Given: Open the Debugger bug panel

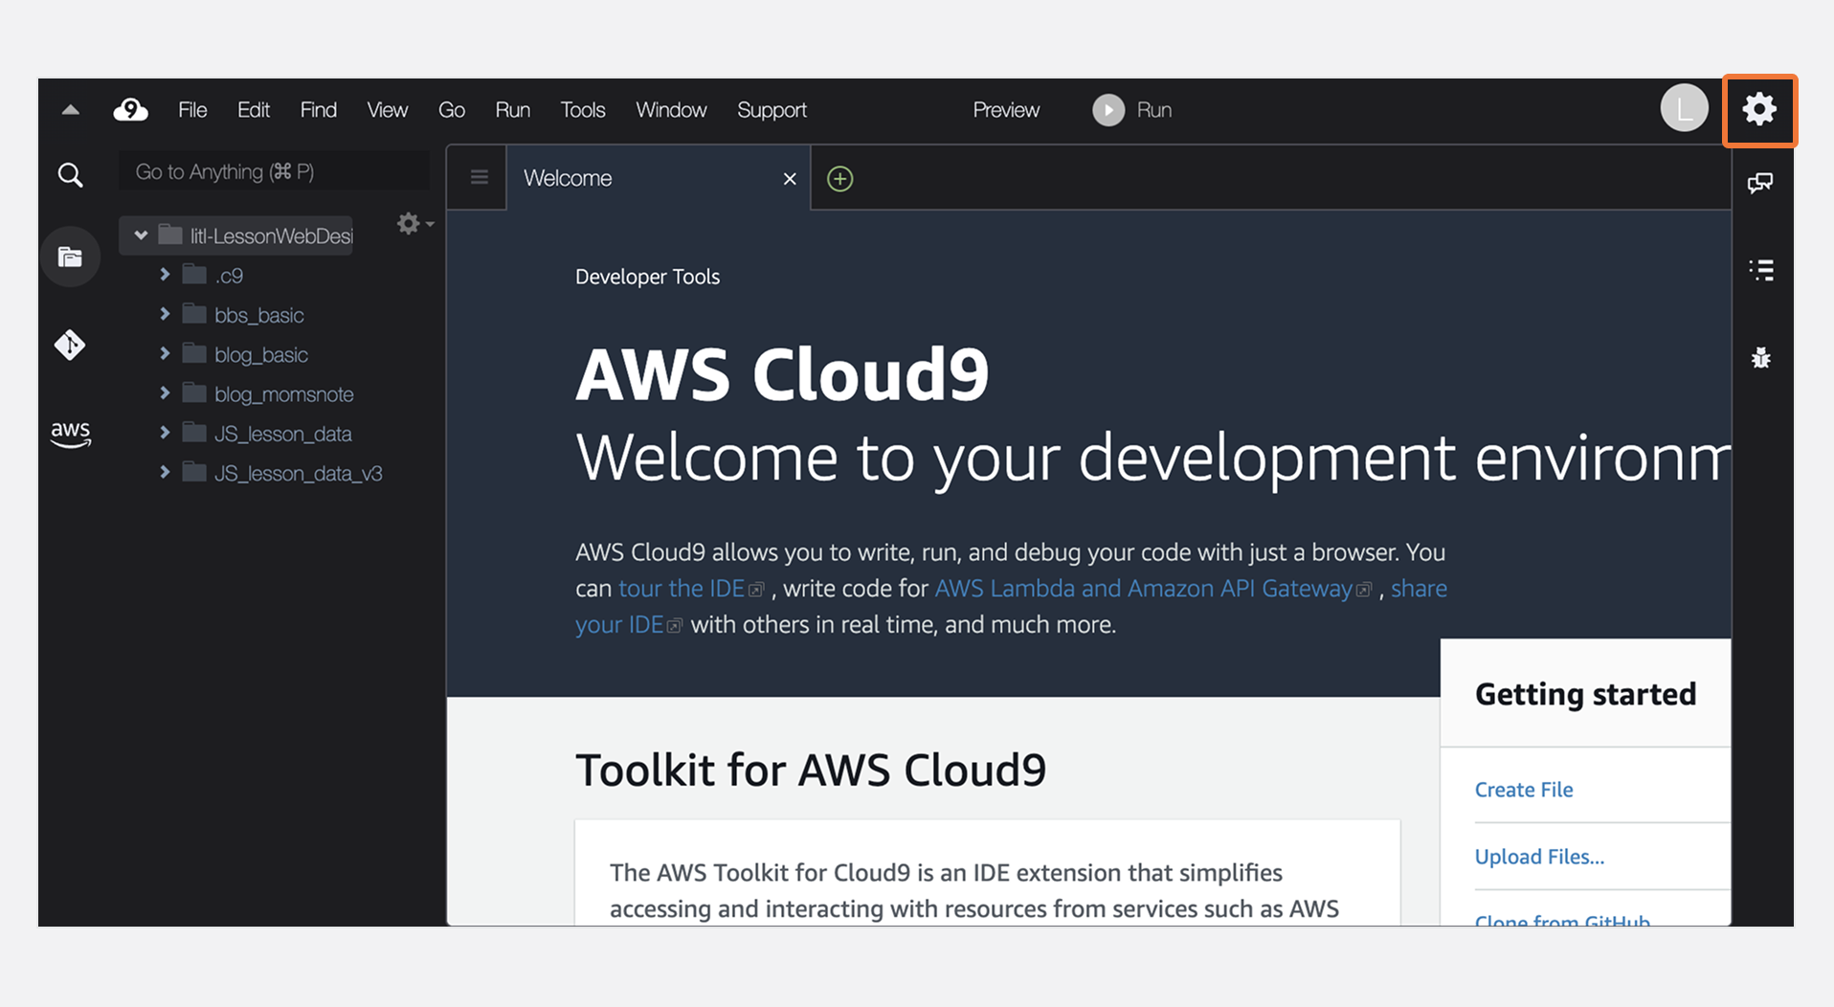Looking at the screenshot, I should tap(1761, 358).
